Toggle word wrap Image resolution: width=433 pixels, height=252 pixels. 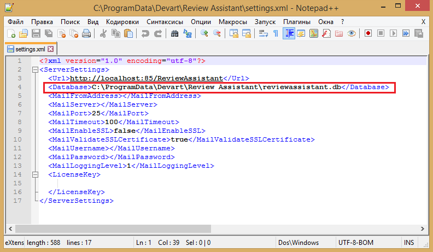pos(263,34)
